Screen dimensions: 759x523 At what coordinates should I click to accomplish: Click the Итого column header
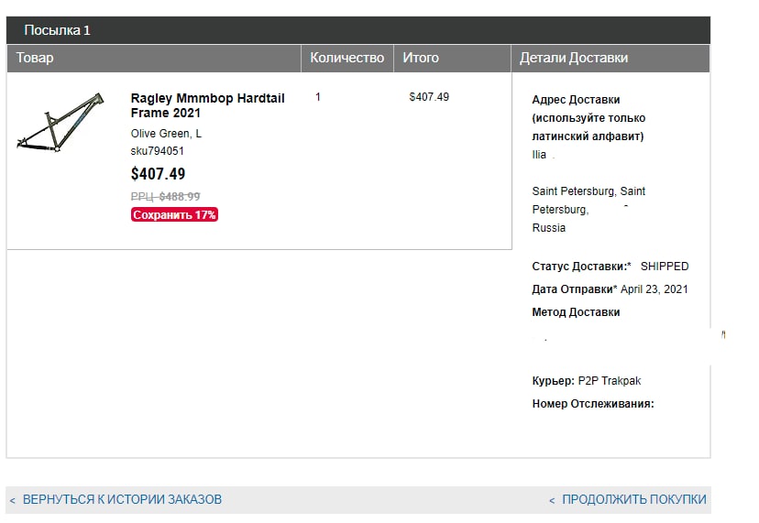[452, 58]
